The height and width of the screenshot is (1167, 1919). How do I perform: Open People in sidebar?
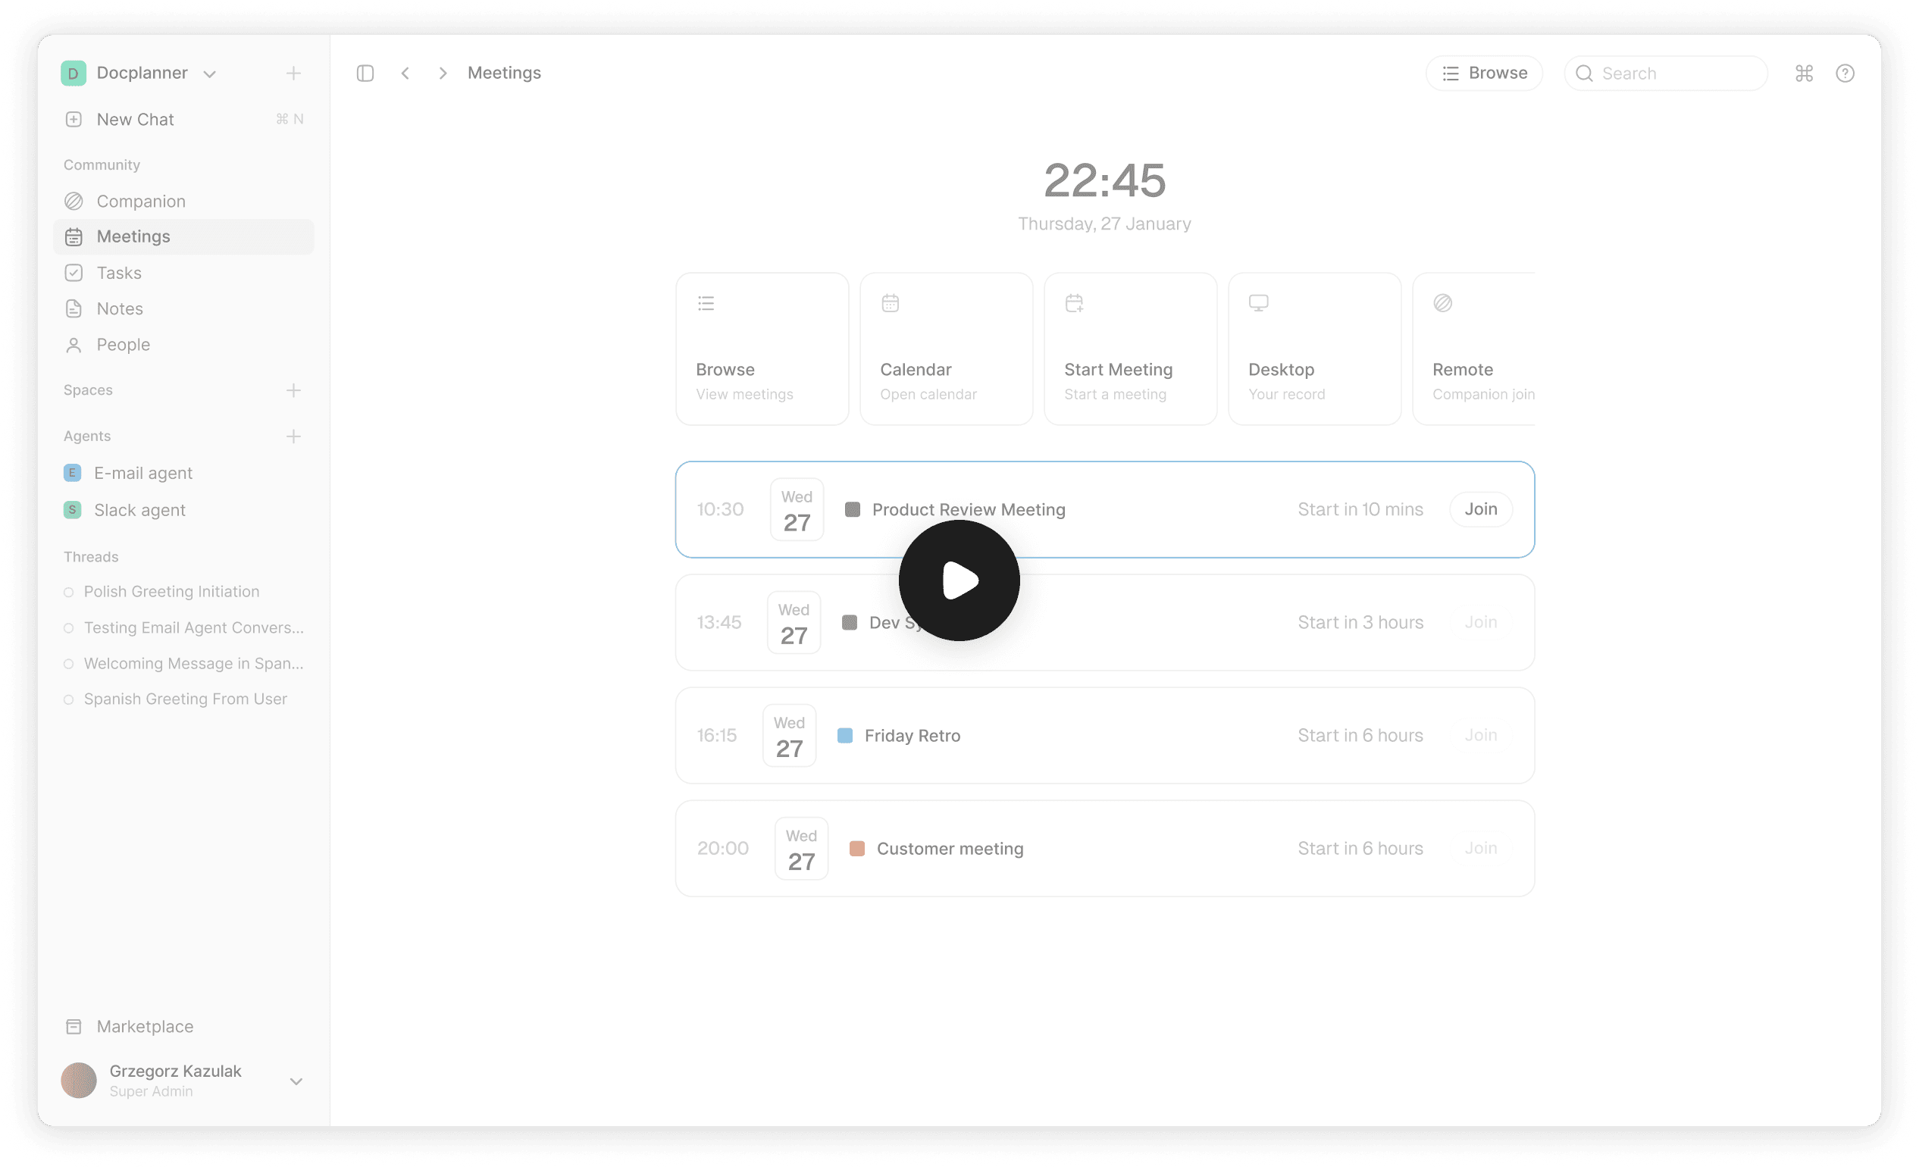[183, 344]
